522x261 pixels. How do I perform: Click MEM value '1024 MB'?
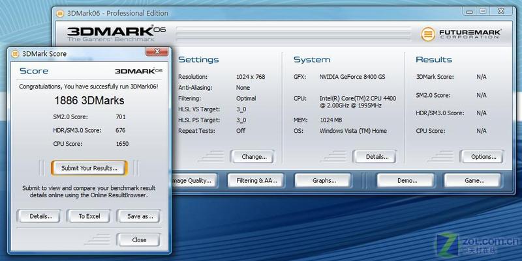tap(331, 120)
